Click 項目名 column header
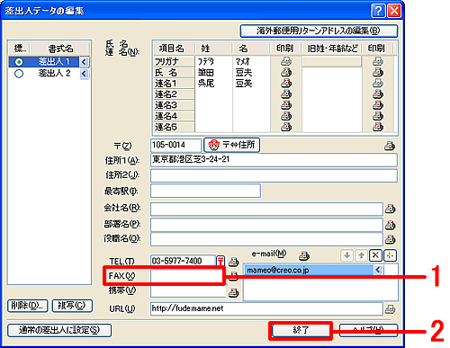Viewport: 450px width, 348px height. point(174,49)
